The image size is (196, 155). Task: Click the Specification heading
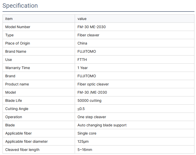[x=20, y=6]
